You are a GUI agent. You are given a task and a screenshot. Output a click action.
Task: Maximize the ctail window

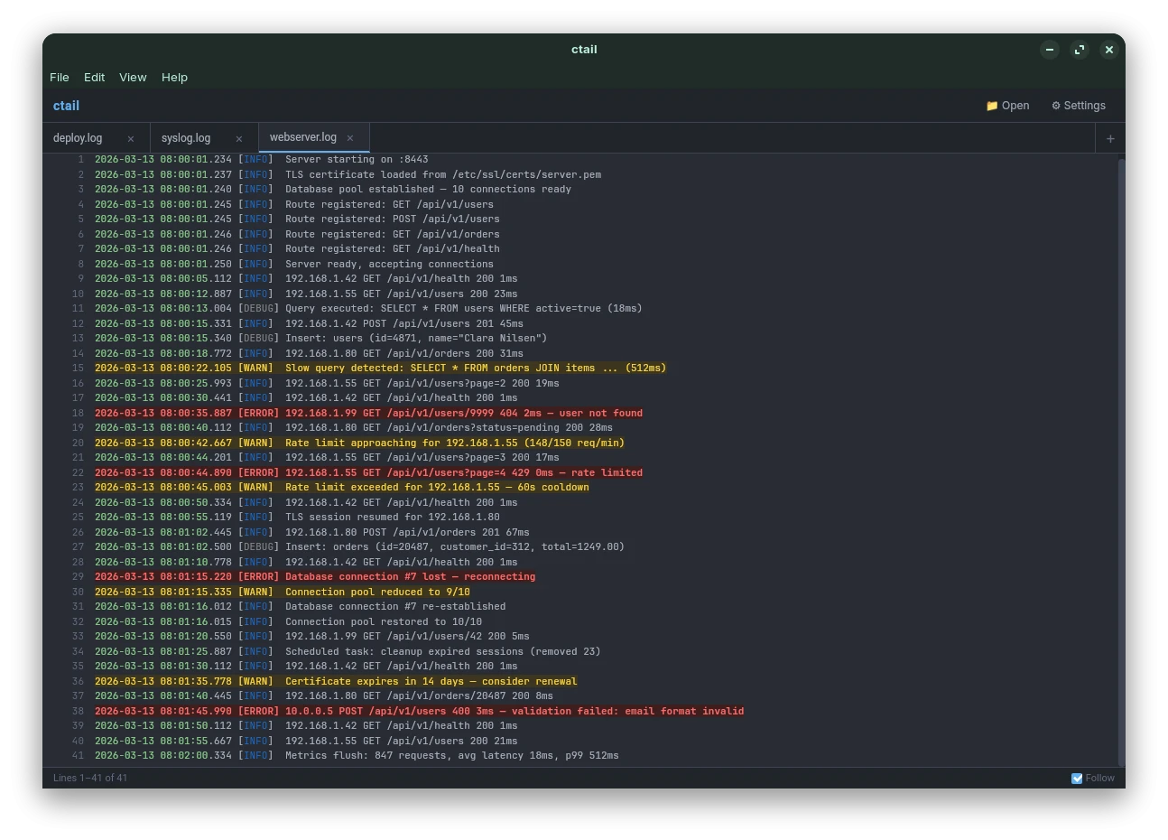pyautogui.click(x=1080, y=50)
